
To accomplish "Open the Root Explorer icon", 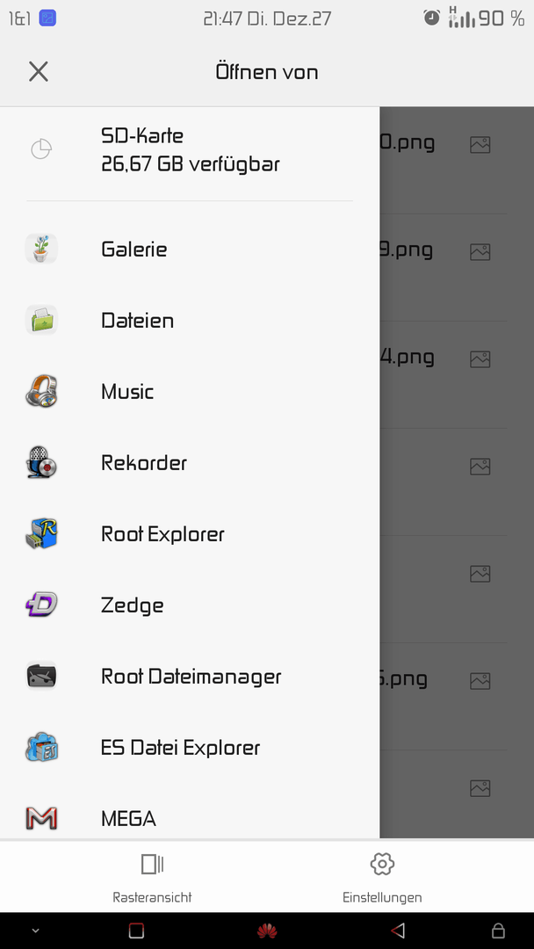I will click(41, 534).
